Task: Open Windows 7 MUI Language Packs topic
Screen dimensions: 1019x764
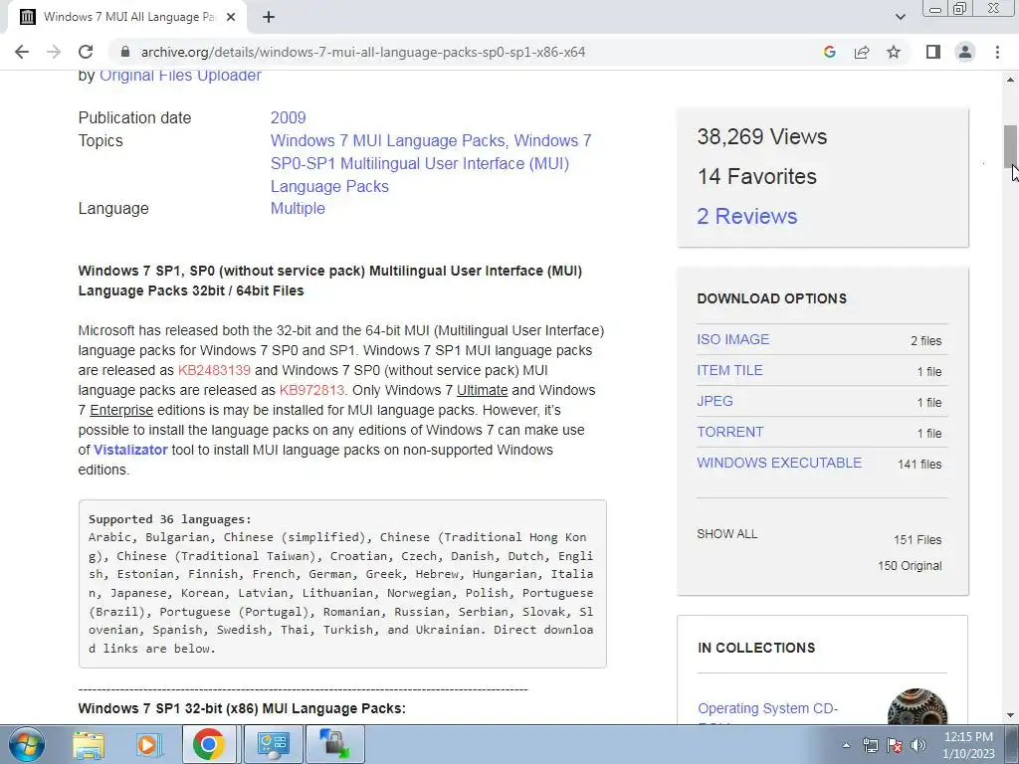Action: pos(388,140)
